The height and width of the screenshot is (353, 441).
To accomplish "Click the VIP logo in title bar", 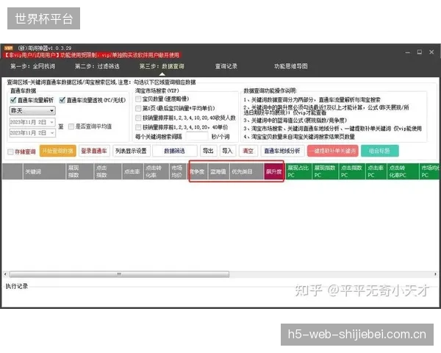I will [8, 48].
